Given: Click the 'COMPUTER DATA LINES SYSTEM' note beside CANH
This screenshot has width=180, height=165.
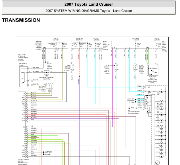Looking at the screenshot, I should coord(49,153).
